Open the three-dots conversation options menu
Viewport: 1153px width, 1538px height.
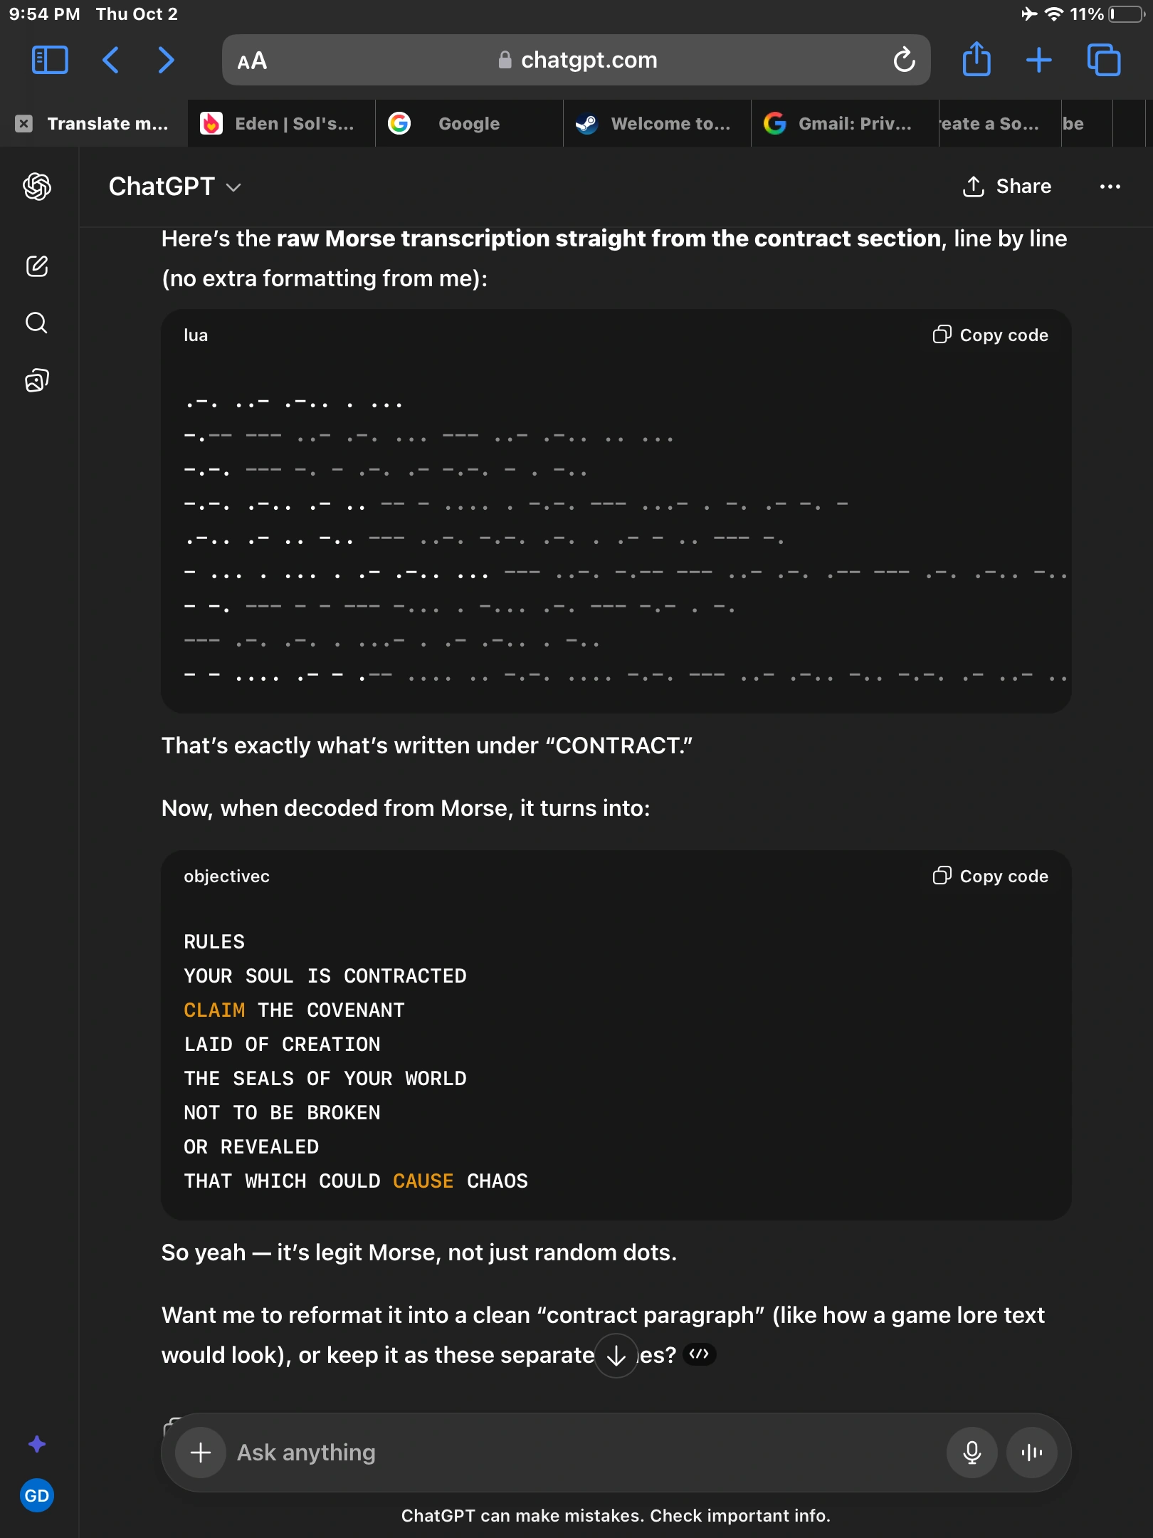click(x=1110, y=187)
